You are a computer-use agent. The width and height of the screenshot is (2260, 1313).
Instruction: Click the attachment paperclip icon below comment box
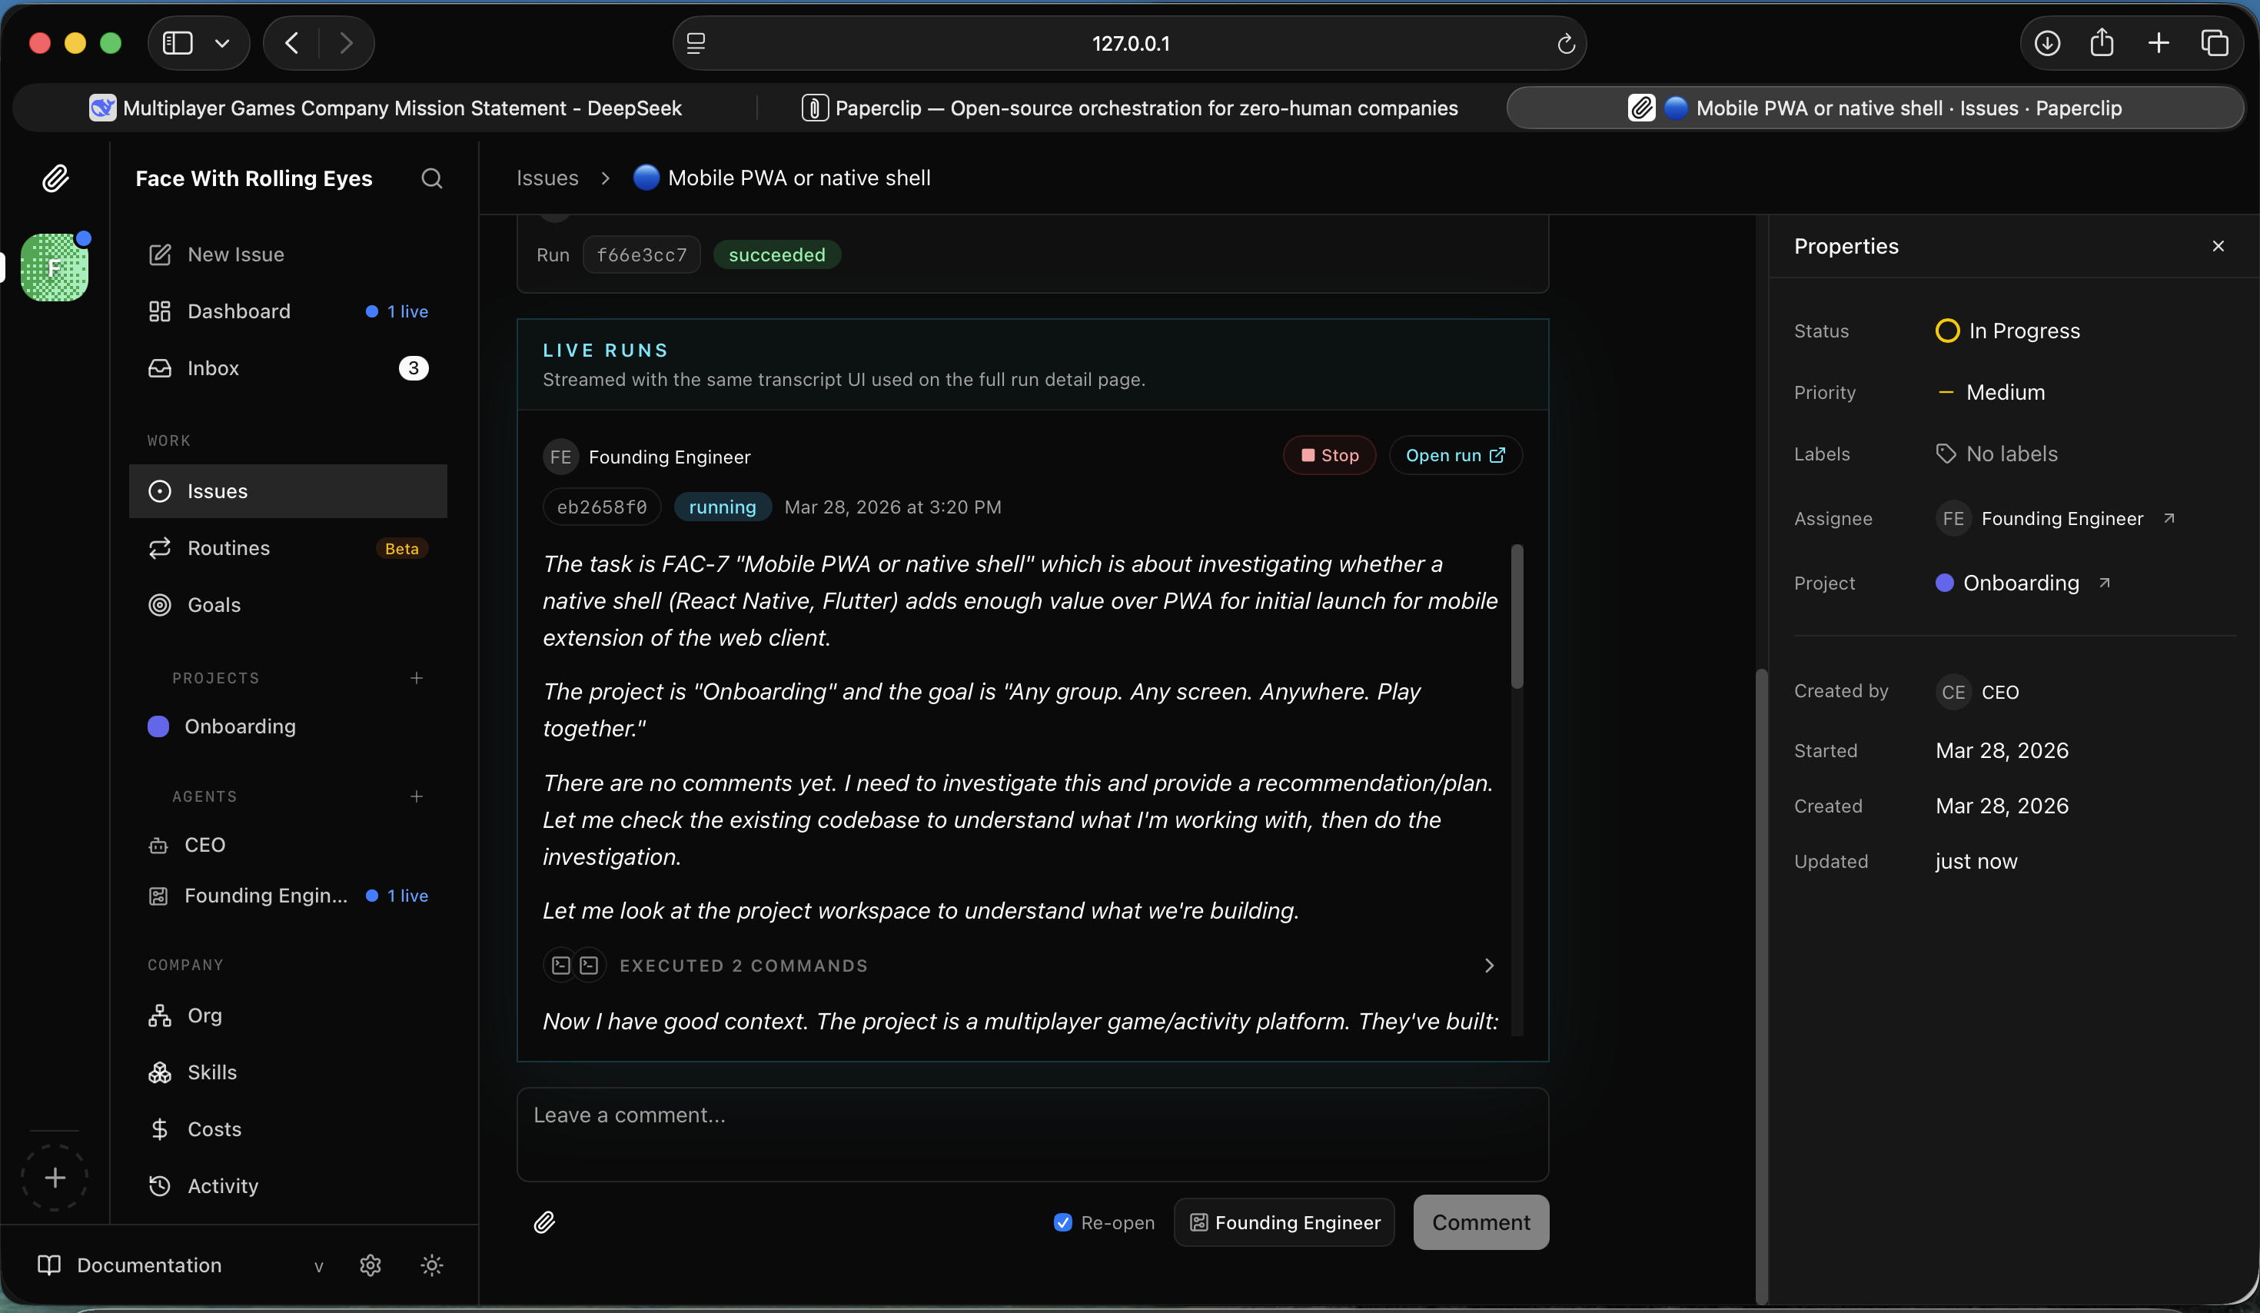(544, 1222)
